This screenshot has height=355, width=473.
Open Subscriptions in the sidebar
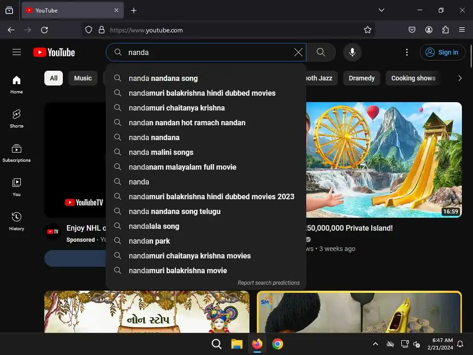[17, 153]
